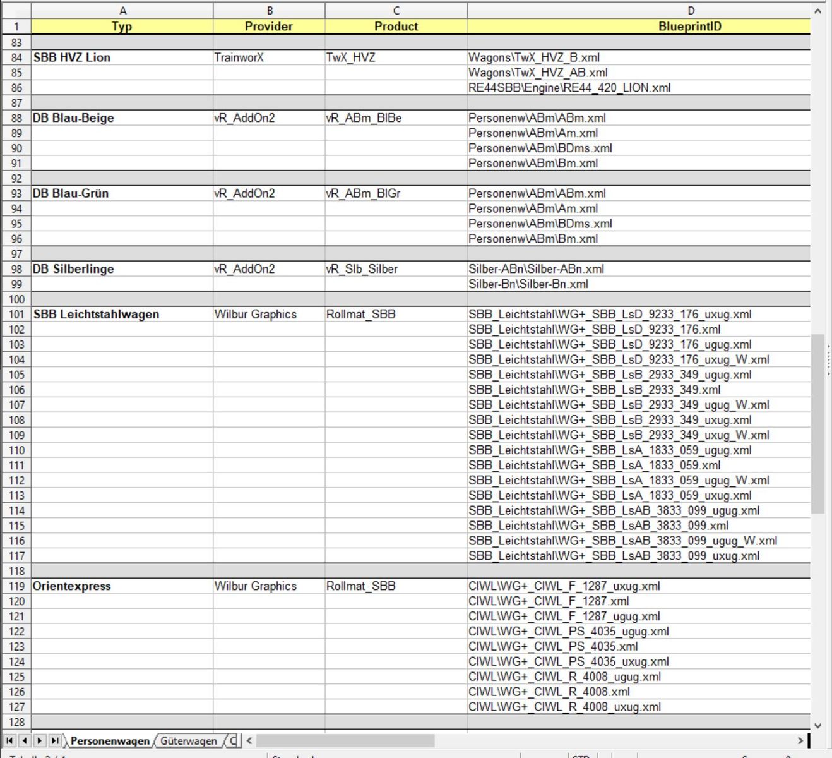Viewport: 832px width, 758px height.
Task: Select the row 101 header
Action: [x=16, y=315]
